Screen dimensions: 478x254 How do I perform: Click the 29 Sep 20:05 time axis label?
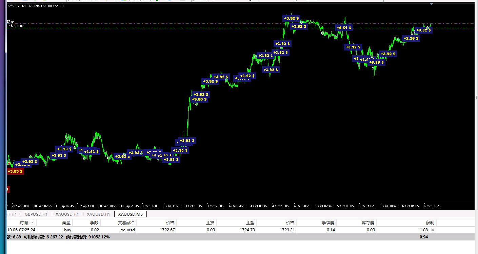click(21, 206)
